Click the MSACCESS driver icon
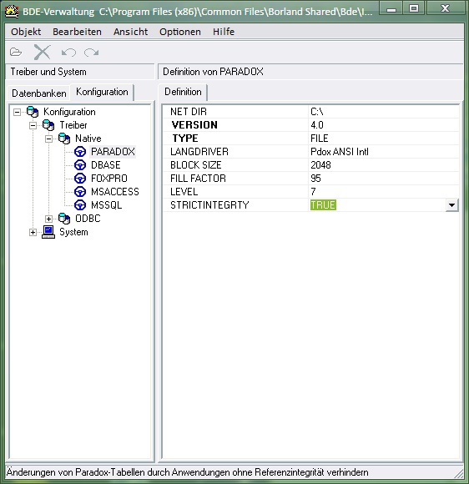 pos(80,192)
